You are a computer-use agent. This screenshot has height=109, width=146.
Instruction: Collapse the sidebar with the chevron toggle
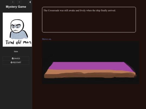pyautogui.click(x=30, y=2)
